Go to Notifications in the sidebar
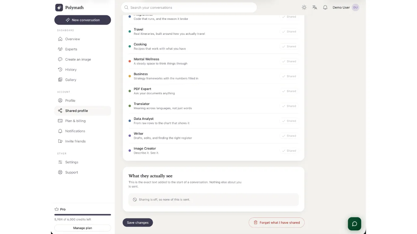 click(x=83, y=131)
